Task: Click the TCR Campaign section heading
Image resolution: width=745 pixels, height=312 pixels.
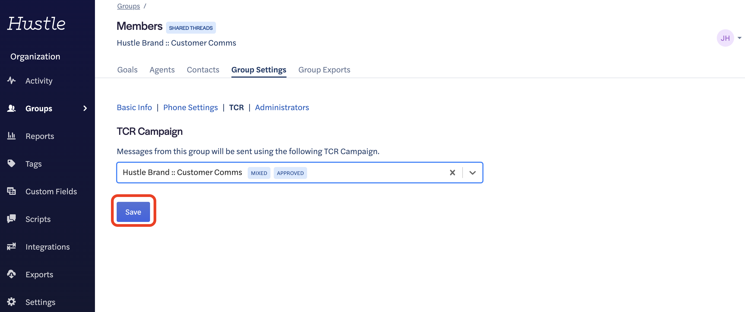Action: pos(149,132)
